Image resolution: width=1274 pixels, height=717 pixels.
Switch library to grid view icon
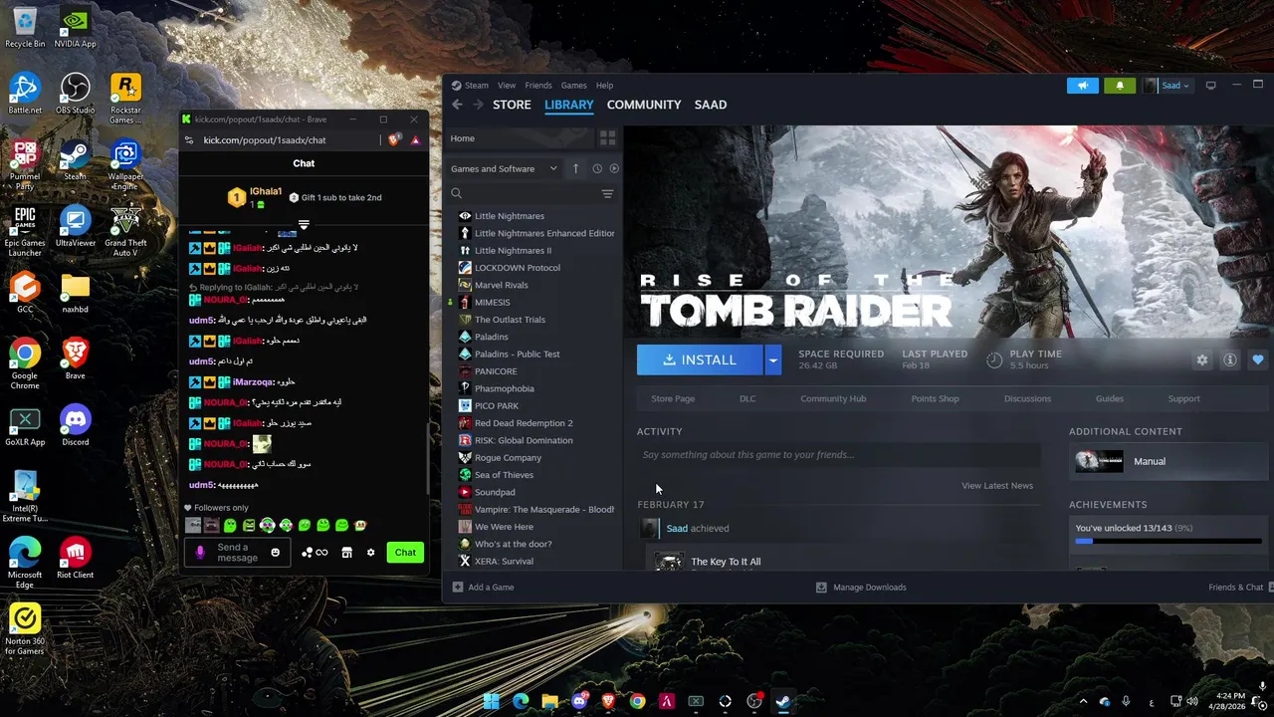click(607, 138)
